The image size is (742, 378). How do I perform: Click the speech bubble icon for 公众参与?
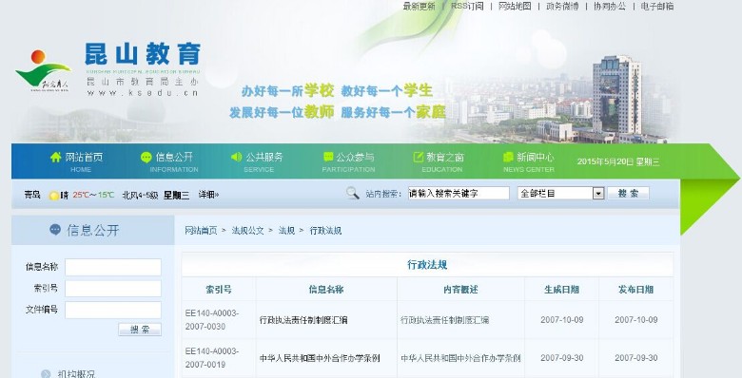click(x=328, y=157)
